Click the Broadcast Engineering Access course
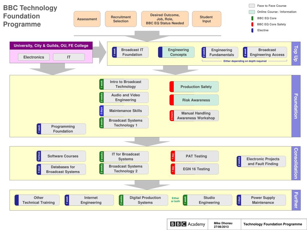Screen dimensions: 307x230 (265, 52)
